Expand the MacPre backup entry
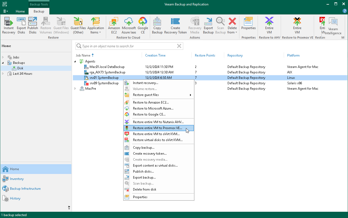348x218 pixels. [75, 88]
